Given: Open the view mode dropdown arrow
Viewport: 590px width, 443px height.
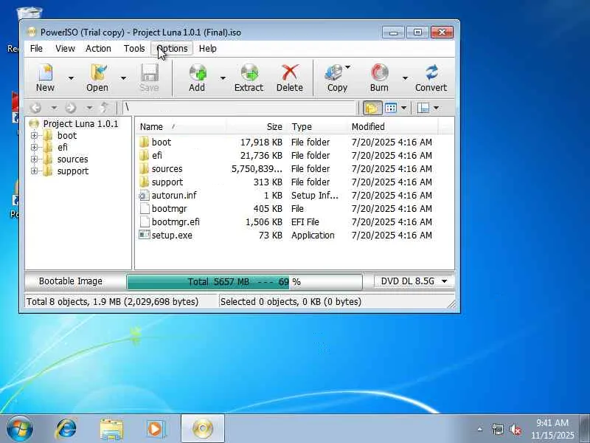Looking at the screenshot, I should pyautogui.click(x=403, y=108).
